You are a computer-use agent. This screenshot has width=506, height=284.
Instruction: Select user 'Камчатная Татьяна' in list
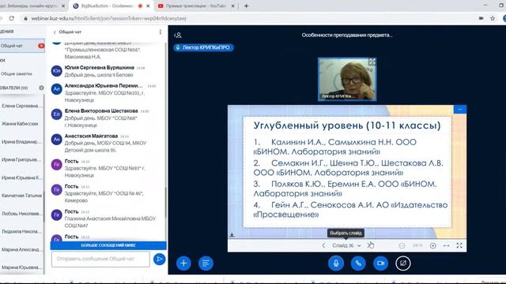coord(22,196)
